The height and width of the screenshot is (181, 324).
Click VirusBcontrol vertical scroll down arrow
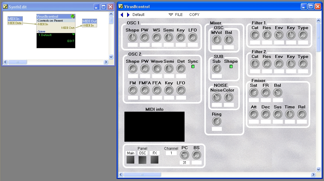click(x=318, y=170)
